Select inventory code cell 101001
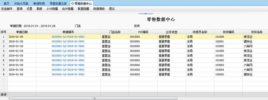The height and width of the screenshot is (100, 268). pyautogui.click(x=228, y=56)
